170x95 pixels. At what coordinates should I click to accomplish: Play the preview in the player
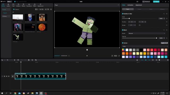click(x=87, y=56)
